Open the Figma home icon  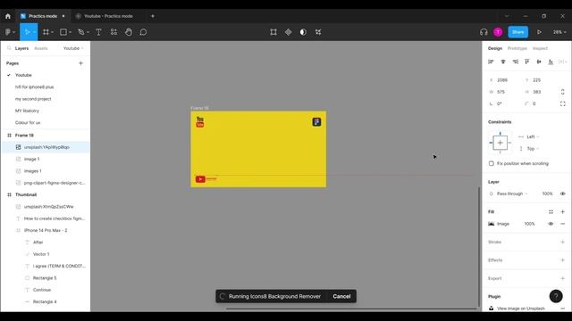tap(8, 16)
